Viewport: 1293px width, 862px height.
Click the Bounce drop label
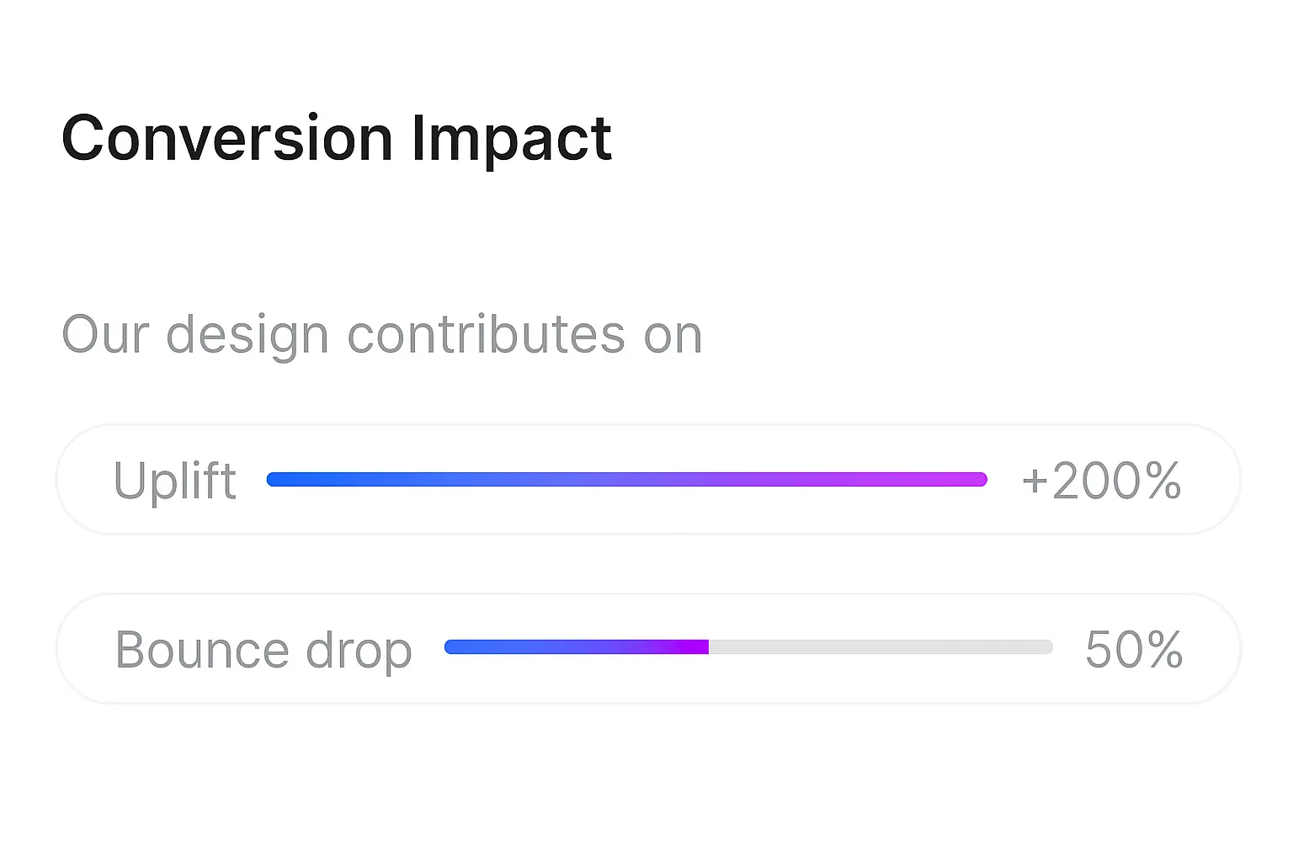click(263, 651)
